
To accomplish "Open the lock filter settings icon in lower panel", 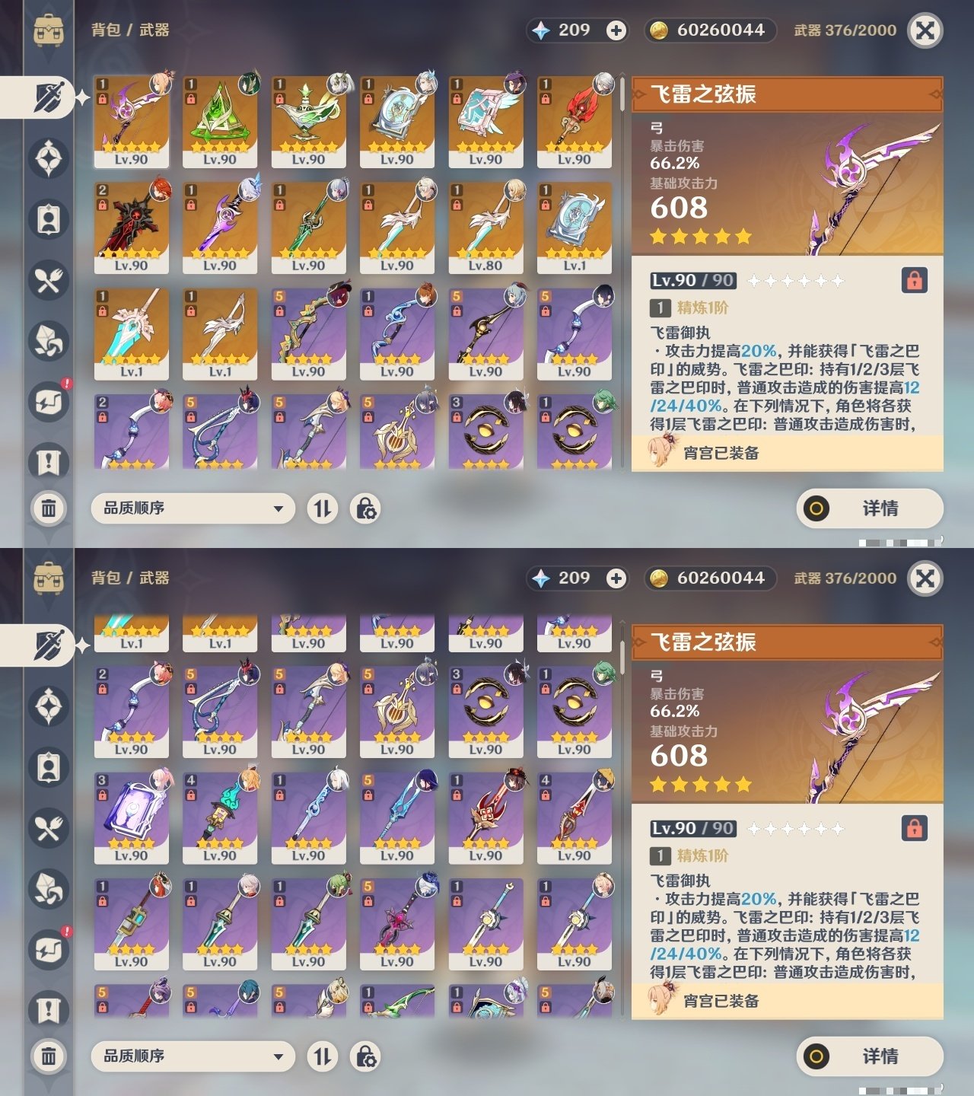I will pos(365,1056).
